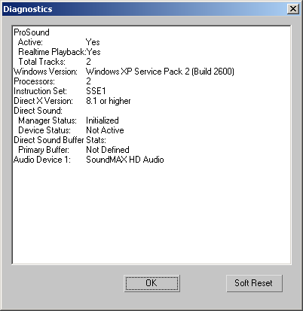Click the Windows Version label

click(45, 72)
